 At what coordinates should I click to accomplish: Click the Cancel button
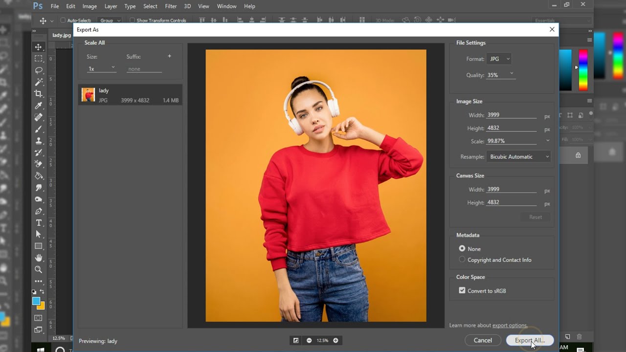click(483, 340)
